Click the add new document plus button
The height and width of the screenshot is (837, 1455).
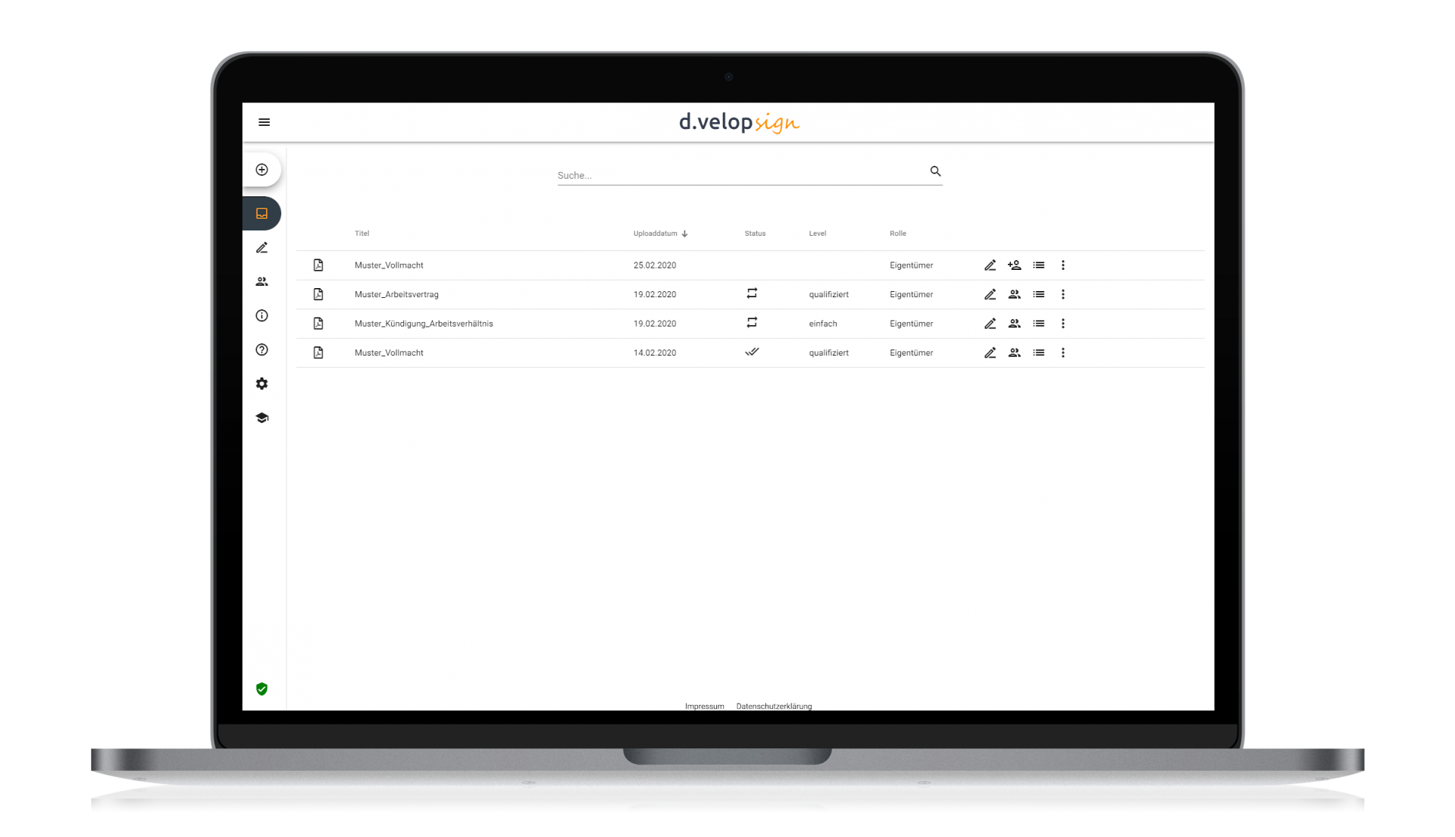point(261,170)
